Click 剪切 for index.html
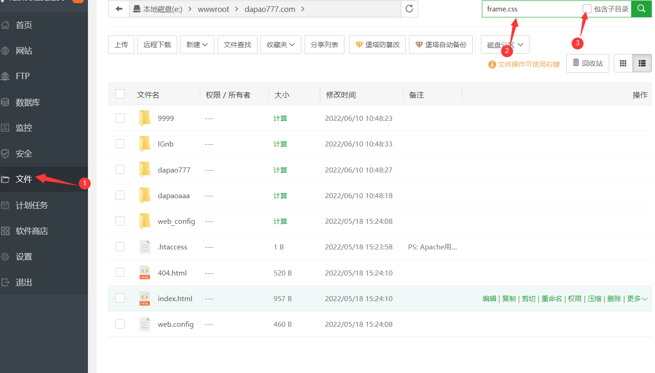This screenshot has height=373, width=655. [x=529, y=298]
